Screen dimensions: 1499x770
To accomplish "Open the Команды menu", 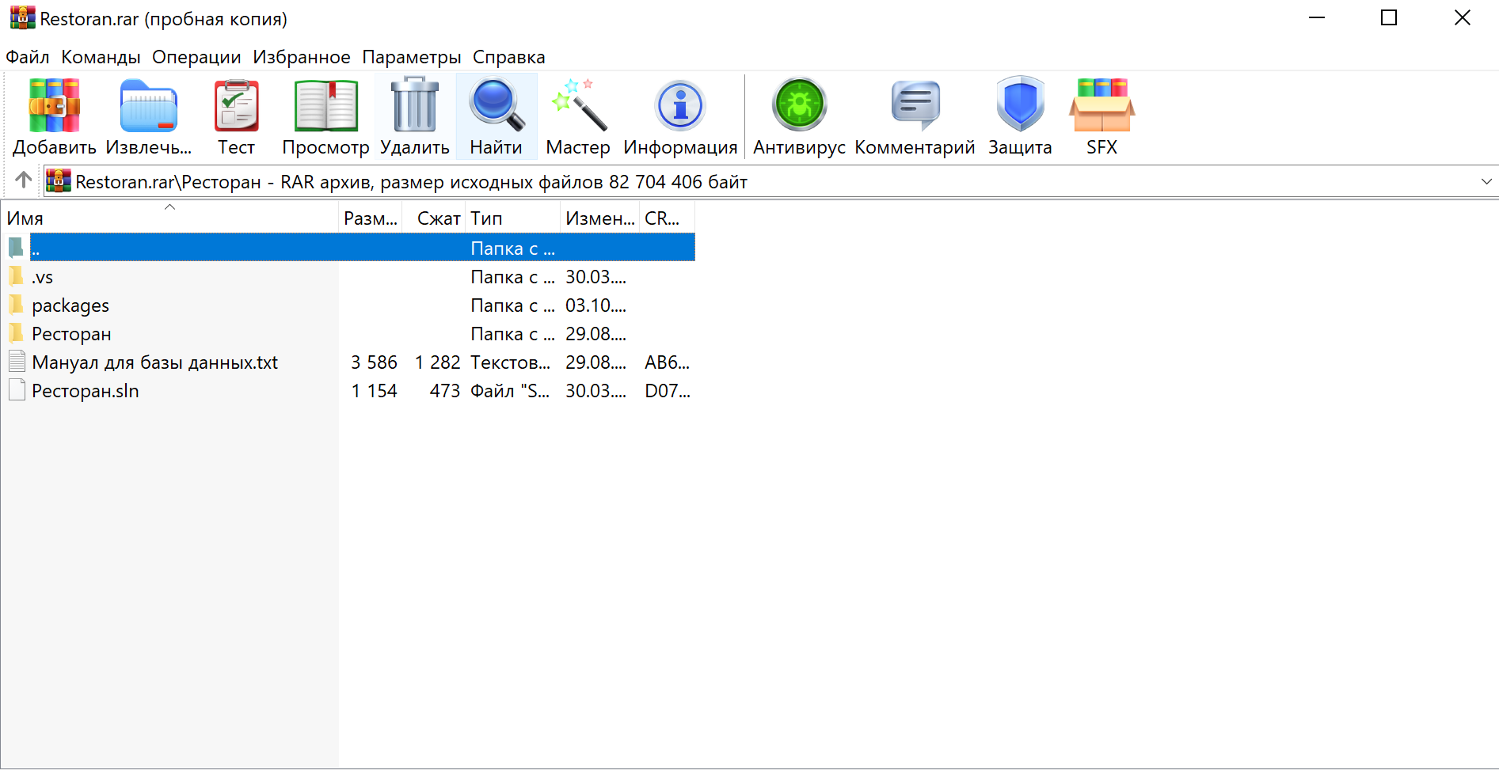I will point(101,56).
